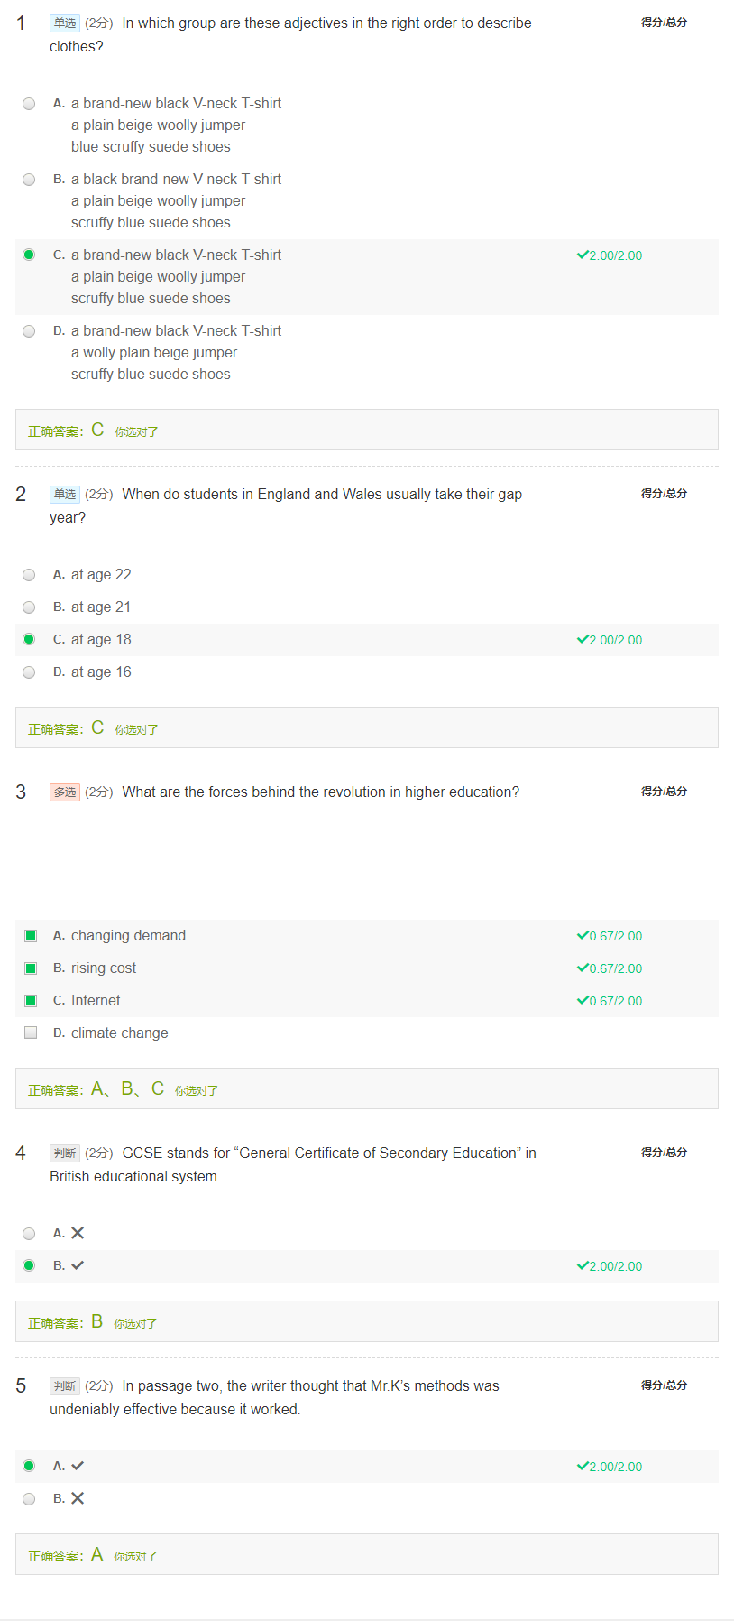Uncheck the 'changing demand' checkbox
The width and height of the screenshot is (734, 1621).
pyautogui.click(x=31, y=936)
